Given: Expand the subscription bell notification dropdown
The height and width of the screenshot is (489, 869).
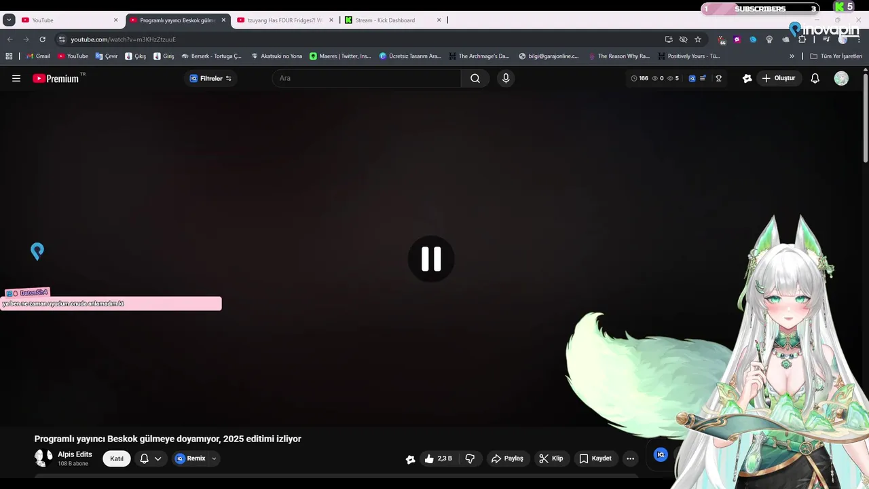Looking at the screenshot, I should click(x=151, y=458).
